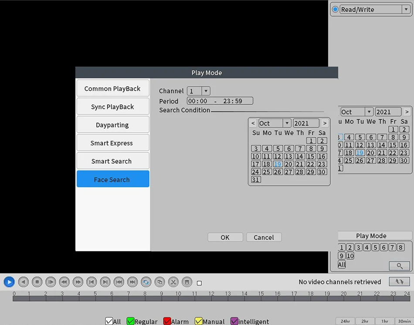Click the Rewind playback icon

pyautogui.click(x=64, y=282)
